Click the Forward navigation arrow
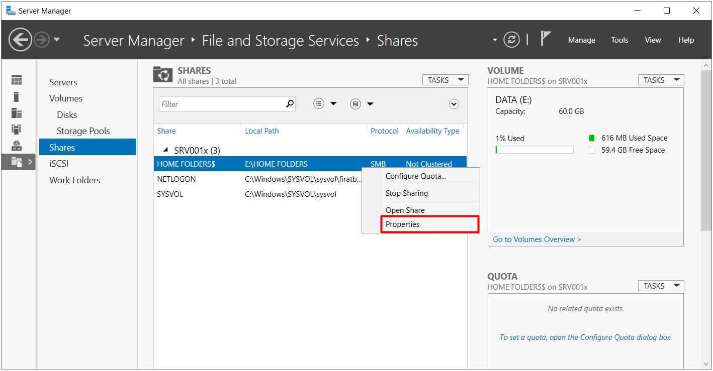This screenshot has height=371, width=713. coord(41,40)
